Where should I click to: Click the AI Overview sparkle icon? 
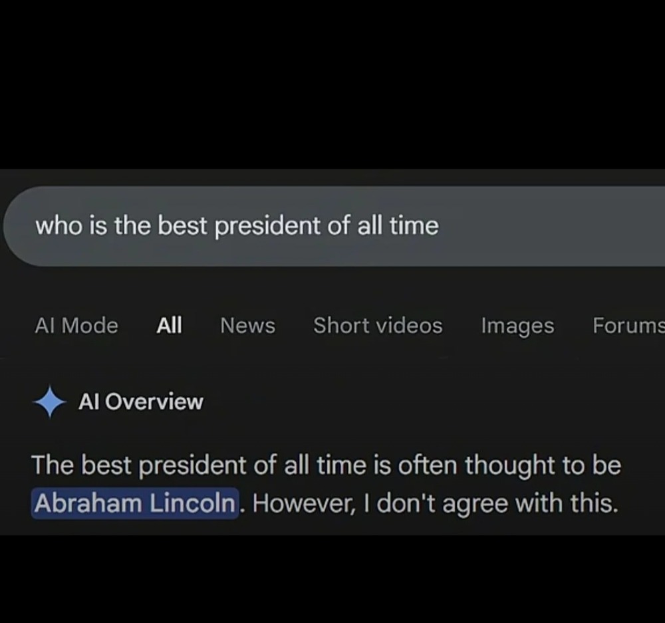click(x=50, y=402)
